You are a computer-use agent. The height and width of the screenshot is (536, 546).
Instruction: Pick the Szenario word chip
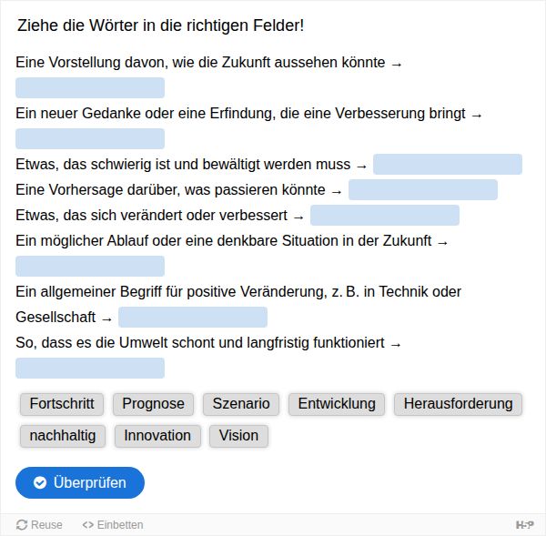point(241,404)
